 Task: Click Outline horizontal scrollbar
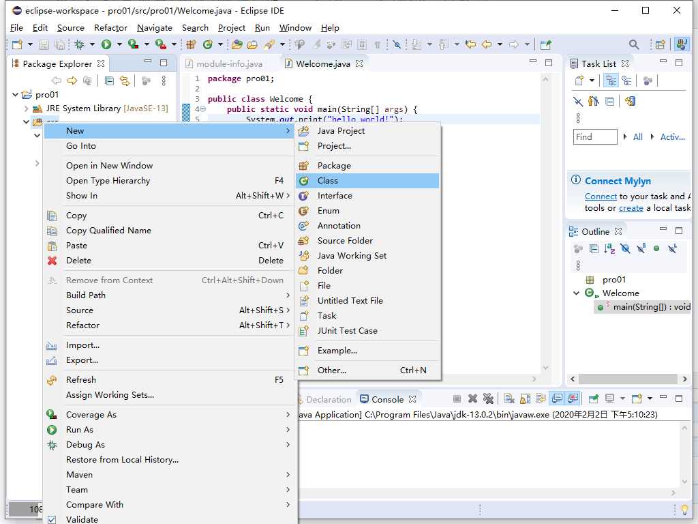pyautogui.click(x=628, y=379)
